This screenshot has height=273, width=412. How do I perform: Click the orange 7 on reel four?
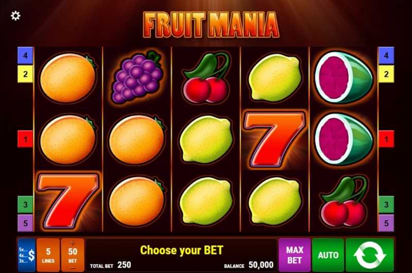pos(274,139)
